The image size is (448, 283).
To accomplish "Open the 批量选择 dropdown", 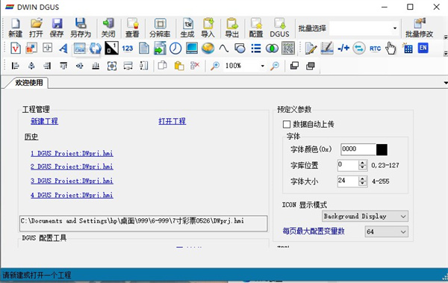I will click(x=394, y=28).
